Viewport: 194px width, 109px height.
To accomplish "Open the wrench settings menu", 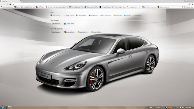I will click(x=192, y=4).
